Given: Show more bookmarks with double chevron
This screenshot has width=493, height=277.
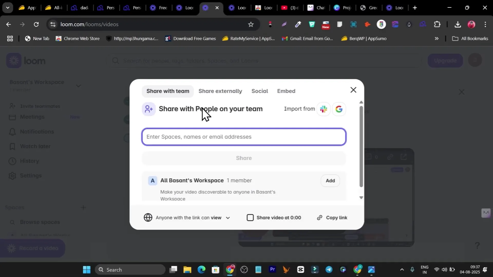Looking at the screenshot, I should tap(437, 38).
